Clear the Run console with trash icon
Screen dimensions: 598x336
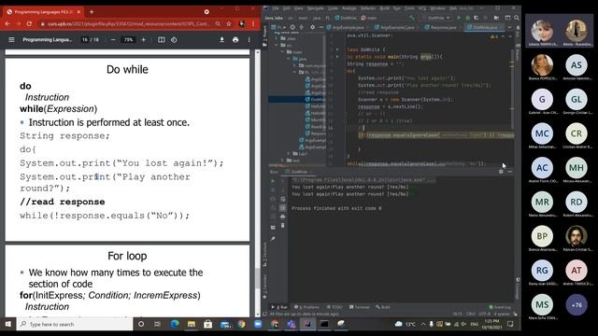pyautogui.click(x=282, y=226)
